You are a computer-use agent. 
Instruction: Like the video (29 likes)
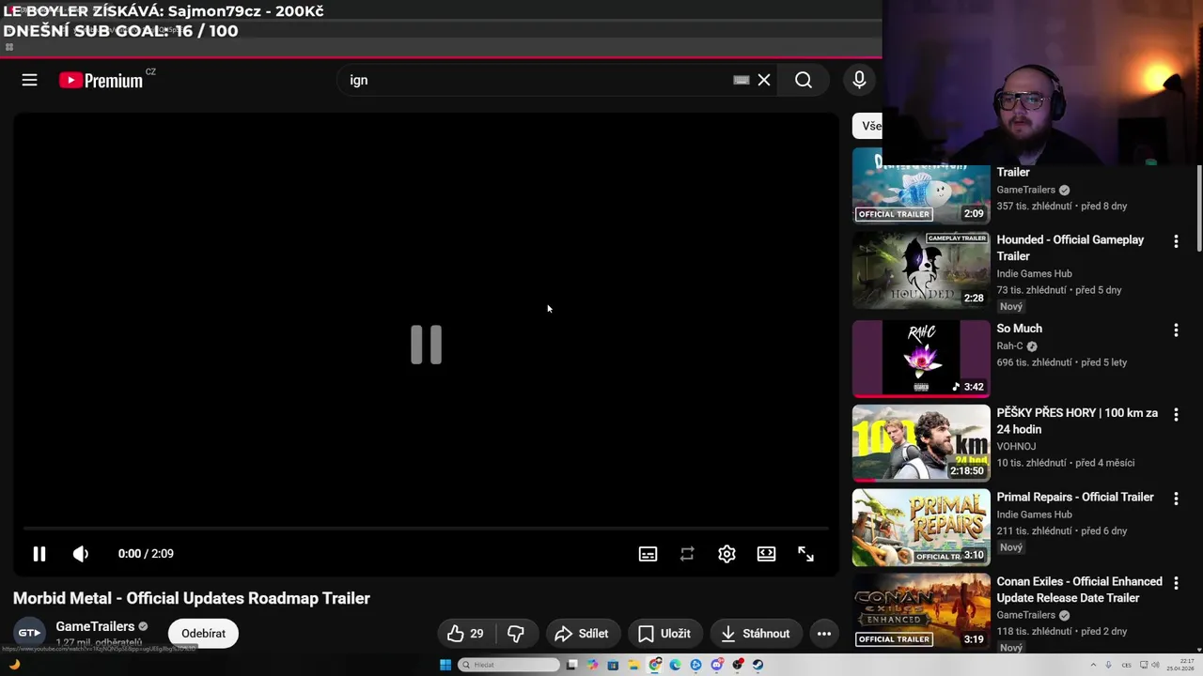pyautogui.click(x=466, y=634)
